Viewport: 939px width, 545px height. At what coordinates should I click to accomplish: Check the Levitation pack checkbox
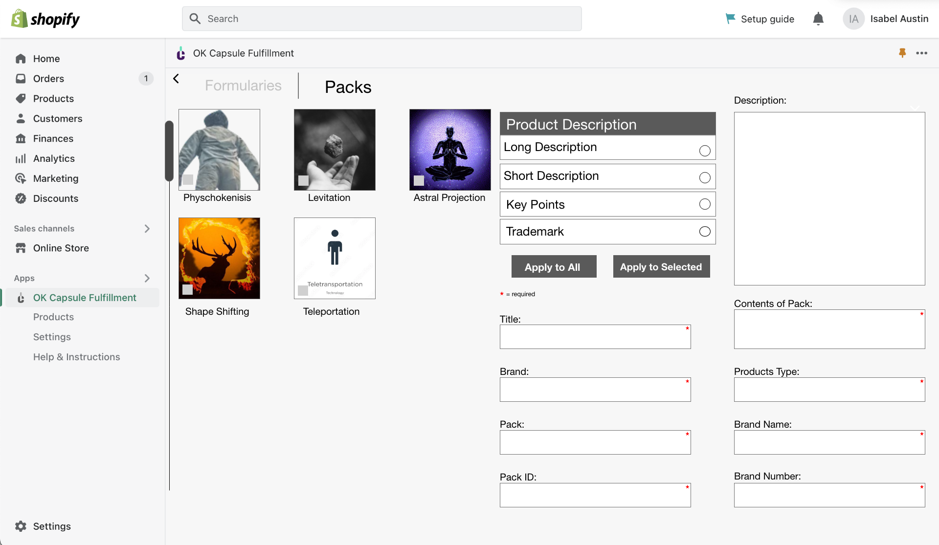(x=304, y=180)
